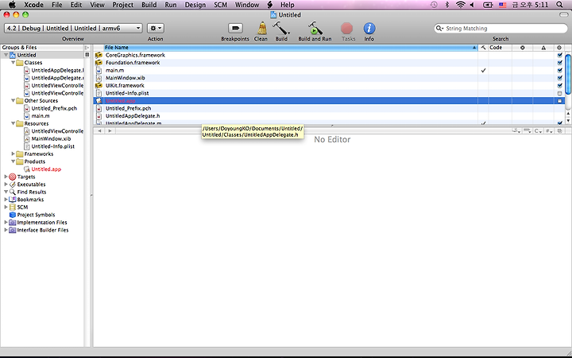Uncheck target box for Foundation.framework
Image resolution: width=572 pixels, height=358 pixels.
click(559, 63)
